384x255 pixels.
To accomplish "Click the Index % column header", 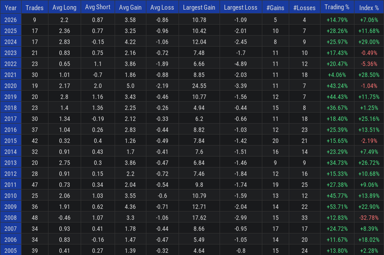I will coord(369,7).
